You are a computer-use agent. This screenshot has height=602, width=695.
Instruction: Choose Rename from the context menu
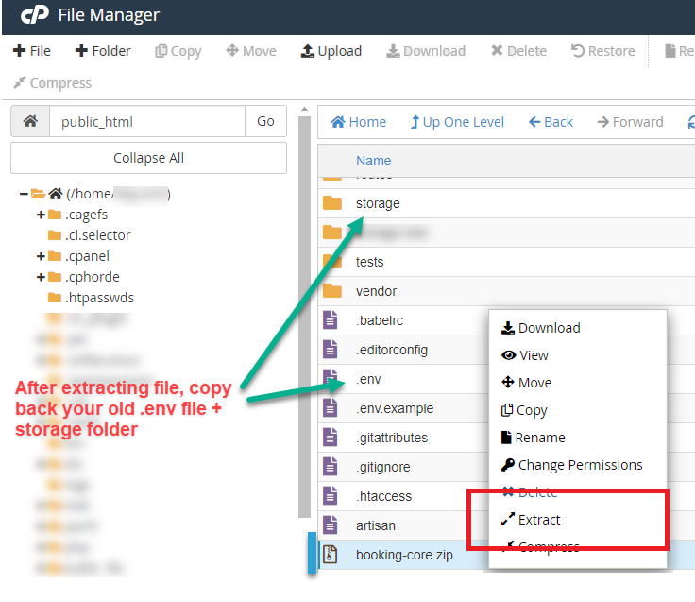540,438
